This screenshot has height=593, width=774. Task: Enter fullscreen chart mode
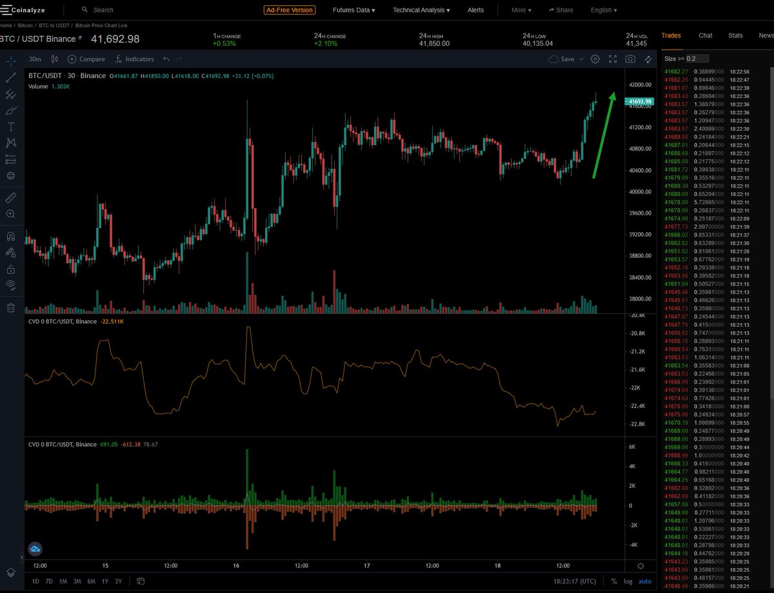pyautogui.click(x=613, y=59)
